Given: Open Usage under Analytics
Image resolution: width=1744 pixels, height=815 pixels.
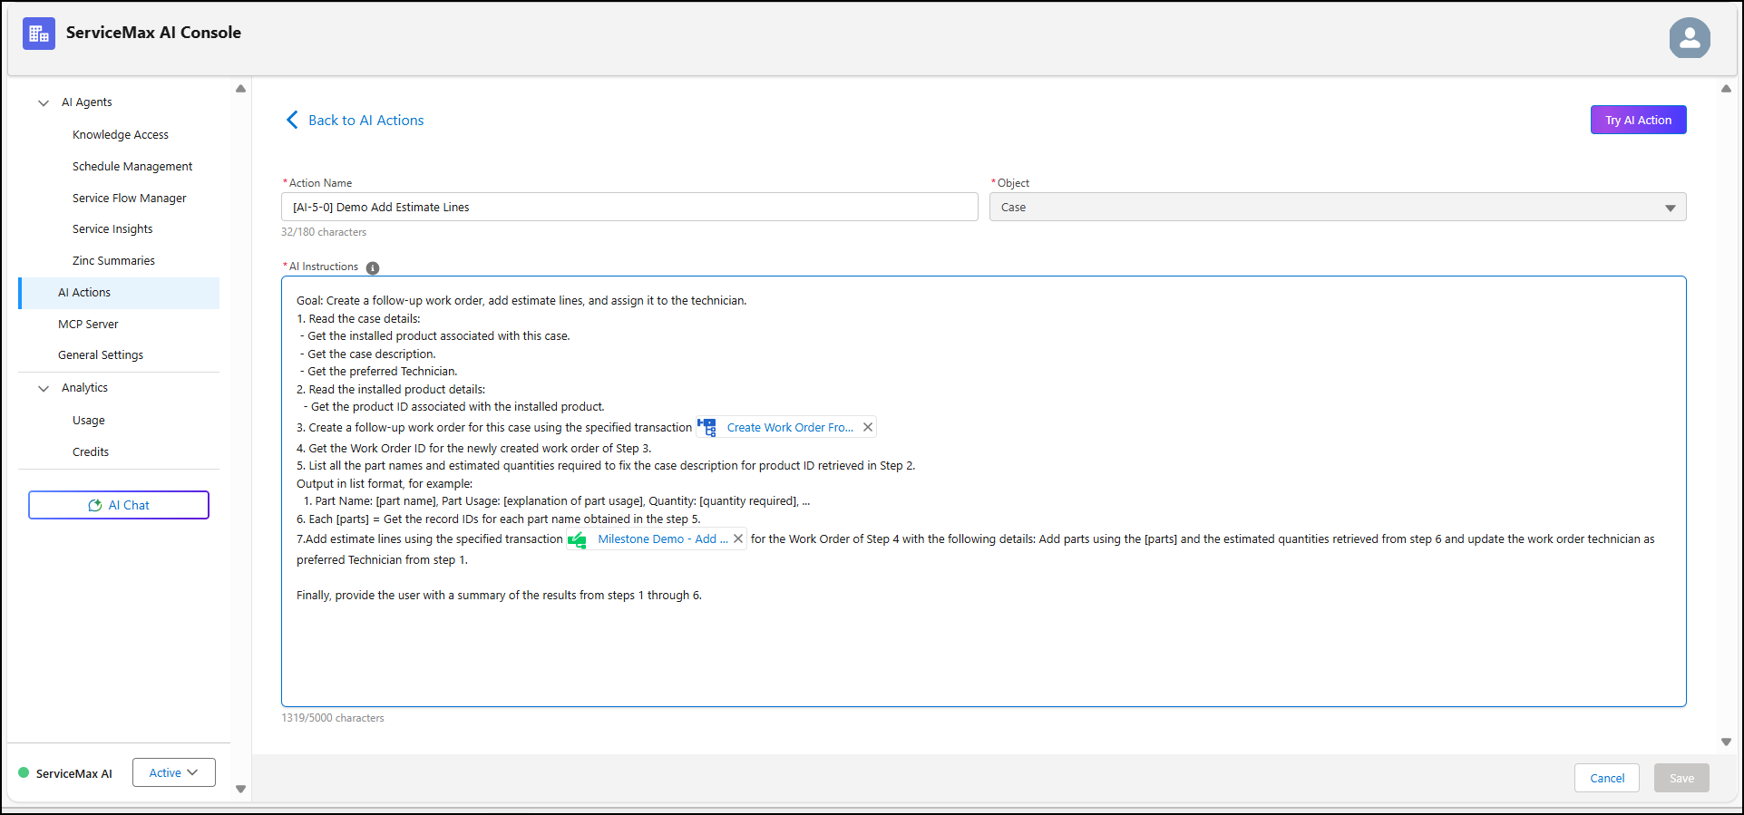Looking at the screenshot, I should pyautogui.click(x=89, y=420).
